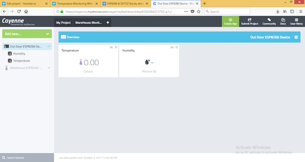This screenshot has width=305, height=162.
Task: Go to browser home page
Action: (26, 12)
